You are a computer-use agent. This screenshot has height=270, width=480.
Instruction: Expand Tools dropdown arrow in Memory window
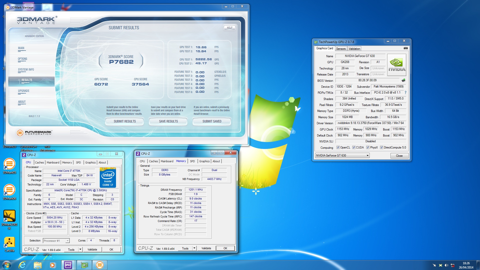(194, 248)
